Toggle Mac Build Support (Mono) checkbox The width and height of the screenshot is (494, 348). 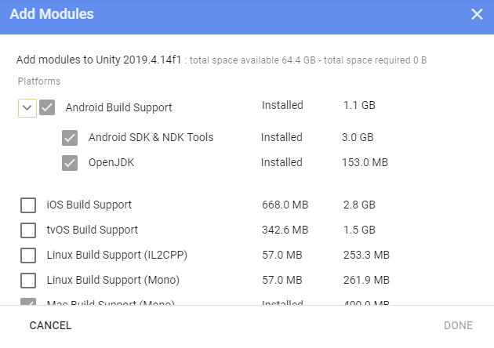pyautogui.click(x=28, y=303)
